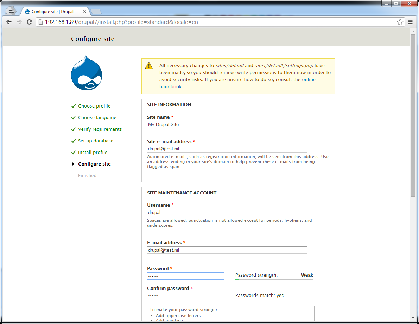Click the browser back arrow
This screenshot has width=419, height=324.
(9, 22)
